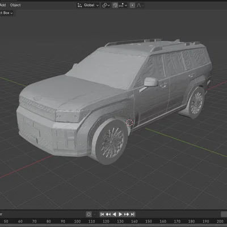The width and height of the screenshot is (227, 227).
Task: Click the frame field right of playback controls
Action: (x=224, y=215)
